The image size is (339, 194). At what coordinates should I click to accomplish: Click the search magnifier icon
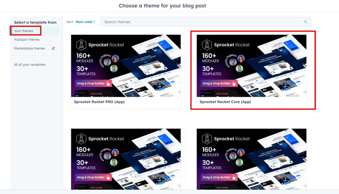[305, 22]
